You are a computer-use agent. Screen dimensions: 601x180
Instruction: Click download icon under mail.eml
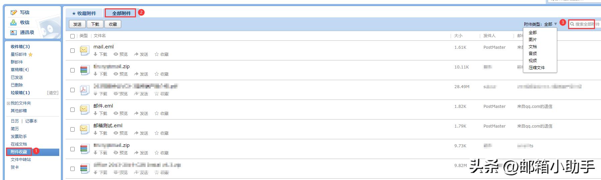point(96,54)
